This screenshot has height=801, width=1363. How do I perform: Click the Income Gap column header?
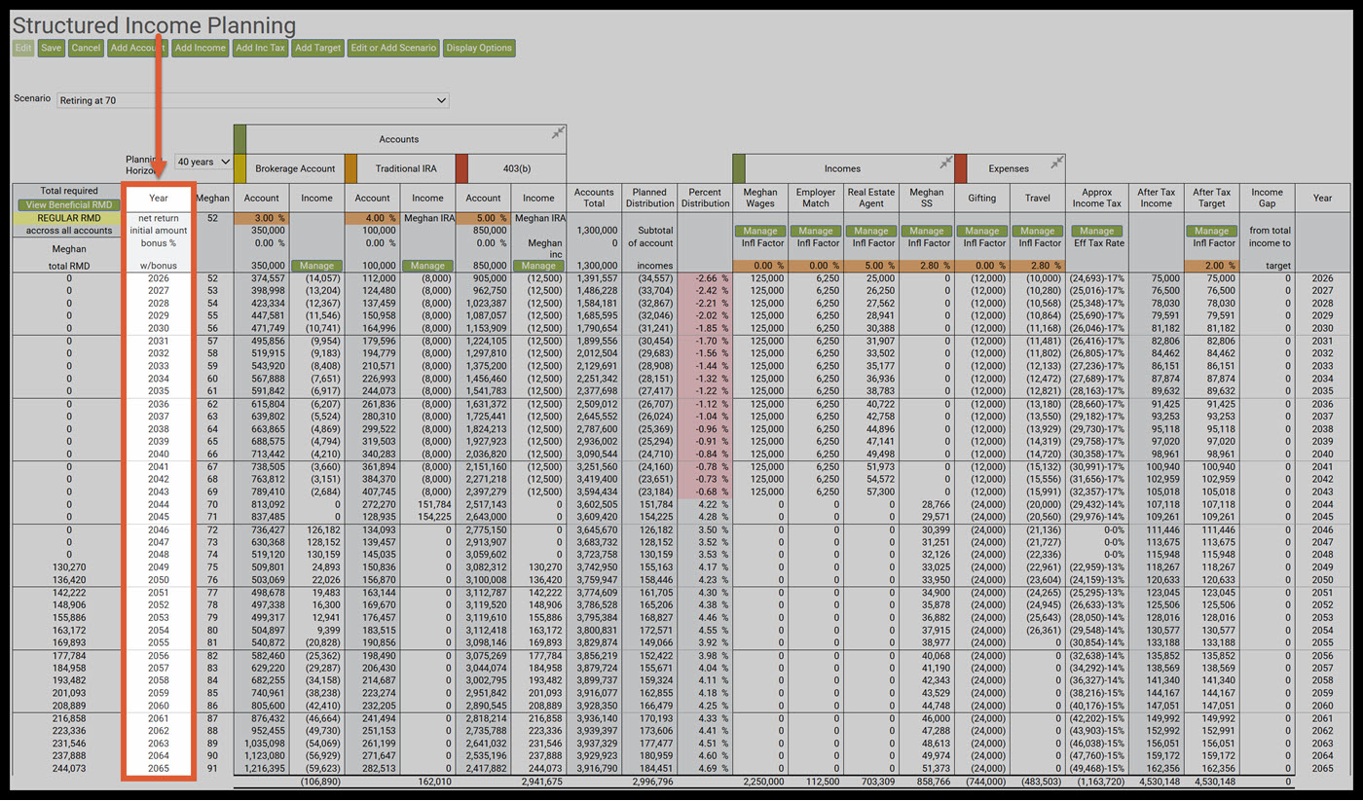[1267, 198]
